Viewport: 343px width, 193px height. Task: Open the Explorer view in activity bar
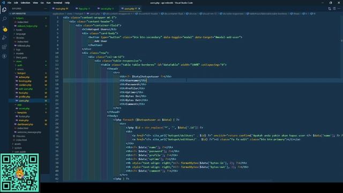click(4, 10)
